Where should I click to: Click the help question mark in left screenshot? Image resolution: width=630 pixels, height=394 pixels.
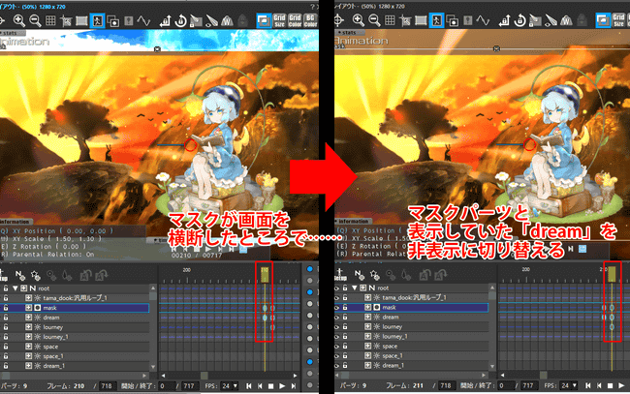click(312, 7)
